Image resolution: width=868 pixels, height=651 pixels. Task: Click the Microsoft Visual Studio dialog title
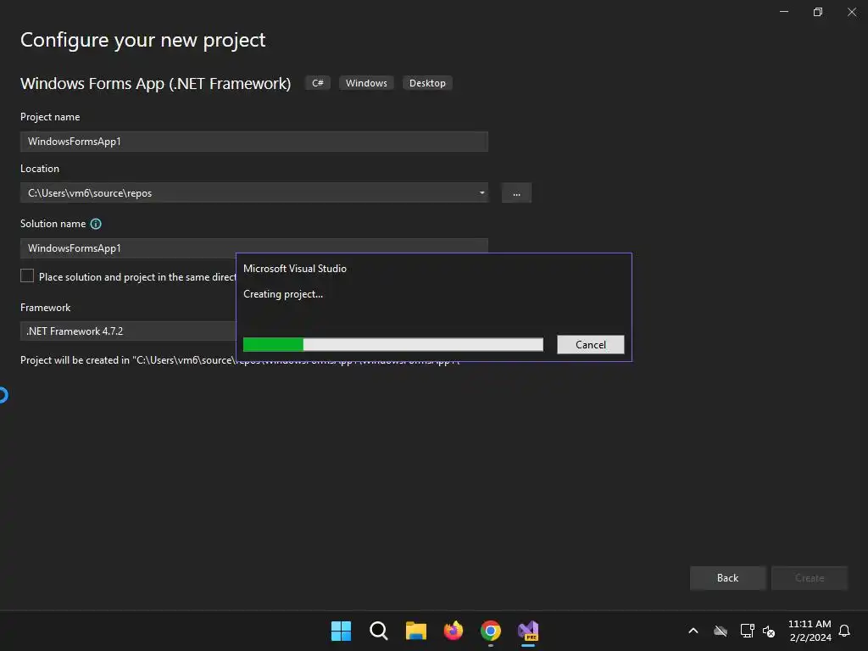point(294,269)
